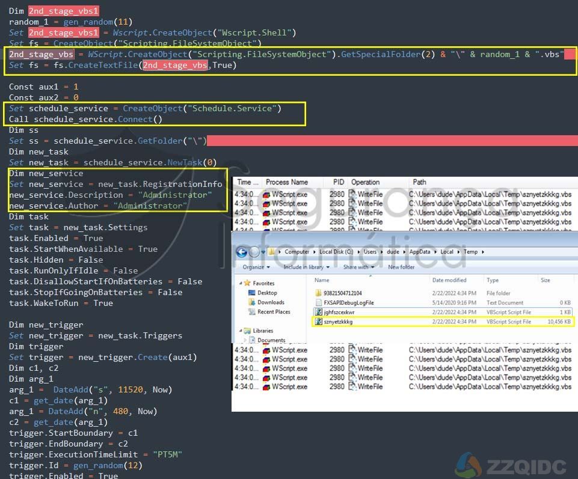Click code line 'task.RunOnlyIfIdle = False'
This screenshot has width=578, height=479.
click(x=73, y=271)
